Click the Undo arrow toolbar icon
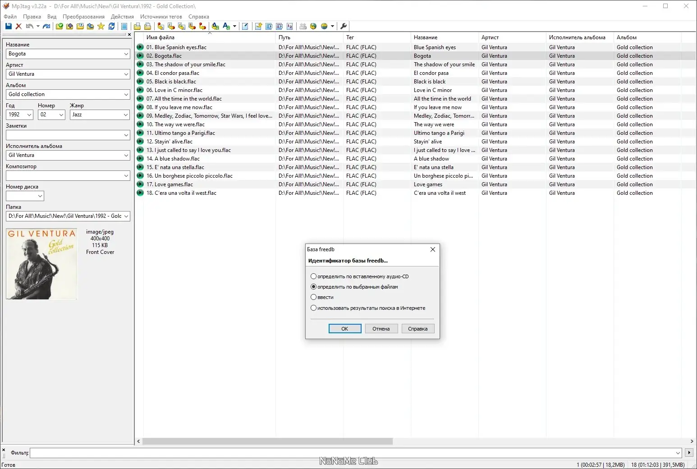 [x=29, y=26]
